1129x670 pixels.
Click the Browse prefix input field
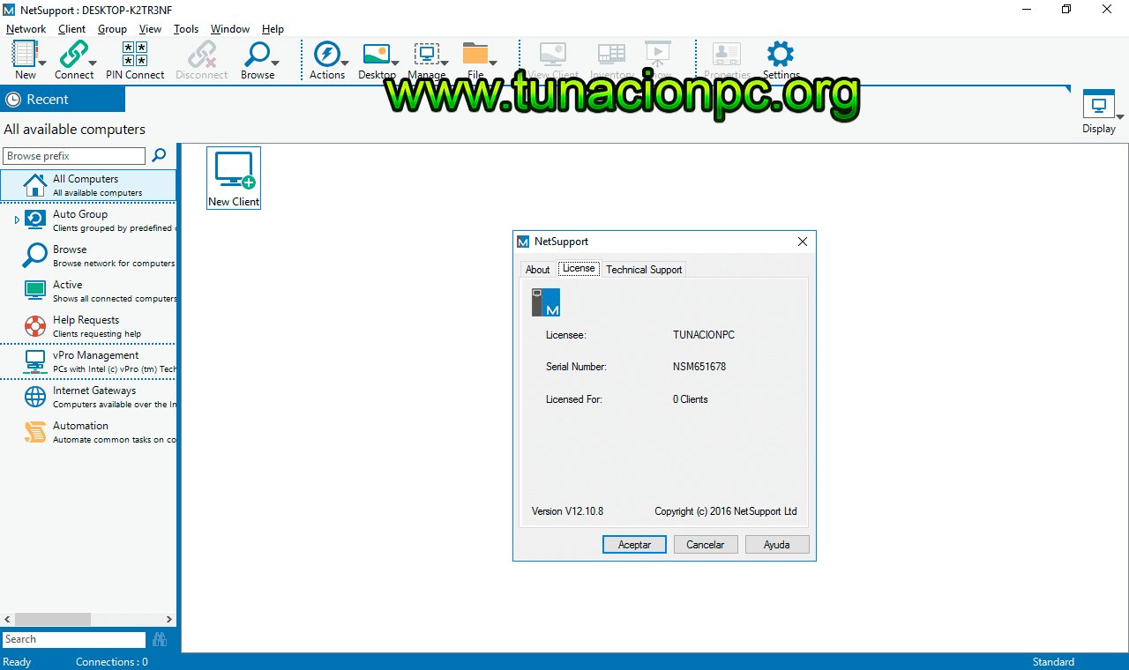point(74,156)
